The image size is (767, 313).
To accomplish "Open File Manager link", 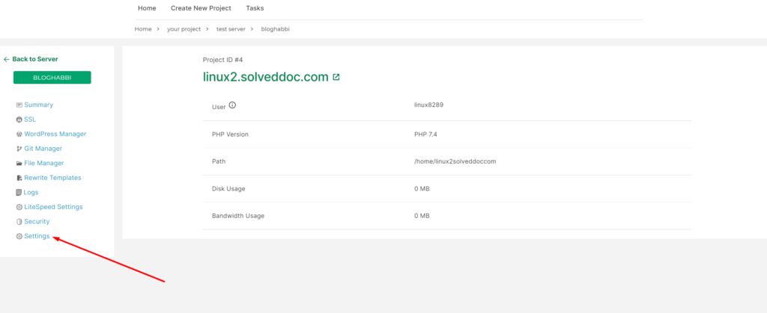I will (x=44, y=164).
